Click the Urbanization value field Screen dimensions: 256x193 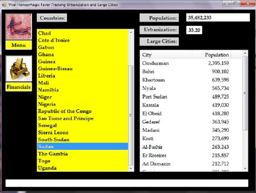(x=194, y=30)
